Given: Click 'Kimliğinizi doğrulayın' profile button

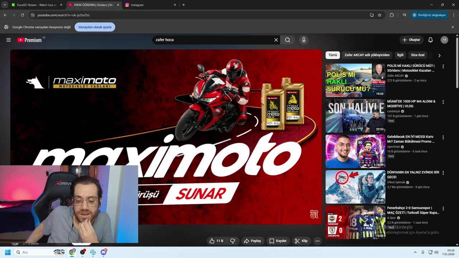Looking at the screenshot, I should tap(429, 15).
